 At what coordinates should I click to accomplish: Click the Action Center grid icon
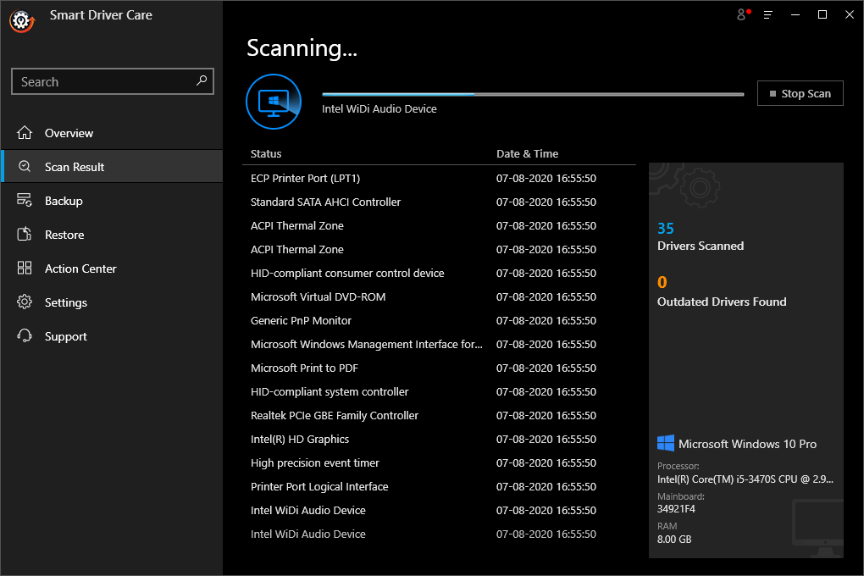(x=25, y=269)
